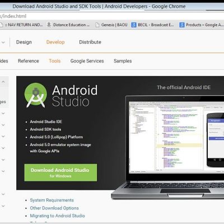Click 'Android 5.0 emulator system image' text
Viewport: 224px width, 224px height.
60,145
